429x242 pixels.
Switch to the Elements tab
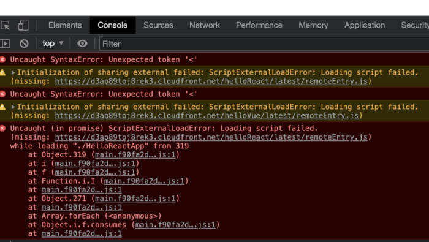coord(65,25)
